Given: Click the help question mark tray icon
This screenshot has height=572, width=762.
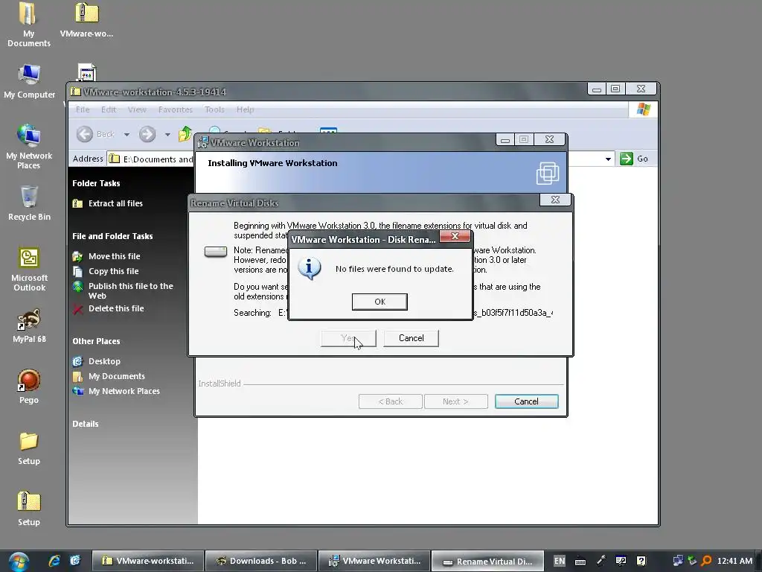Looking at the screenshot, I should tap(641, 561).
